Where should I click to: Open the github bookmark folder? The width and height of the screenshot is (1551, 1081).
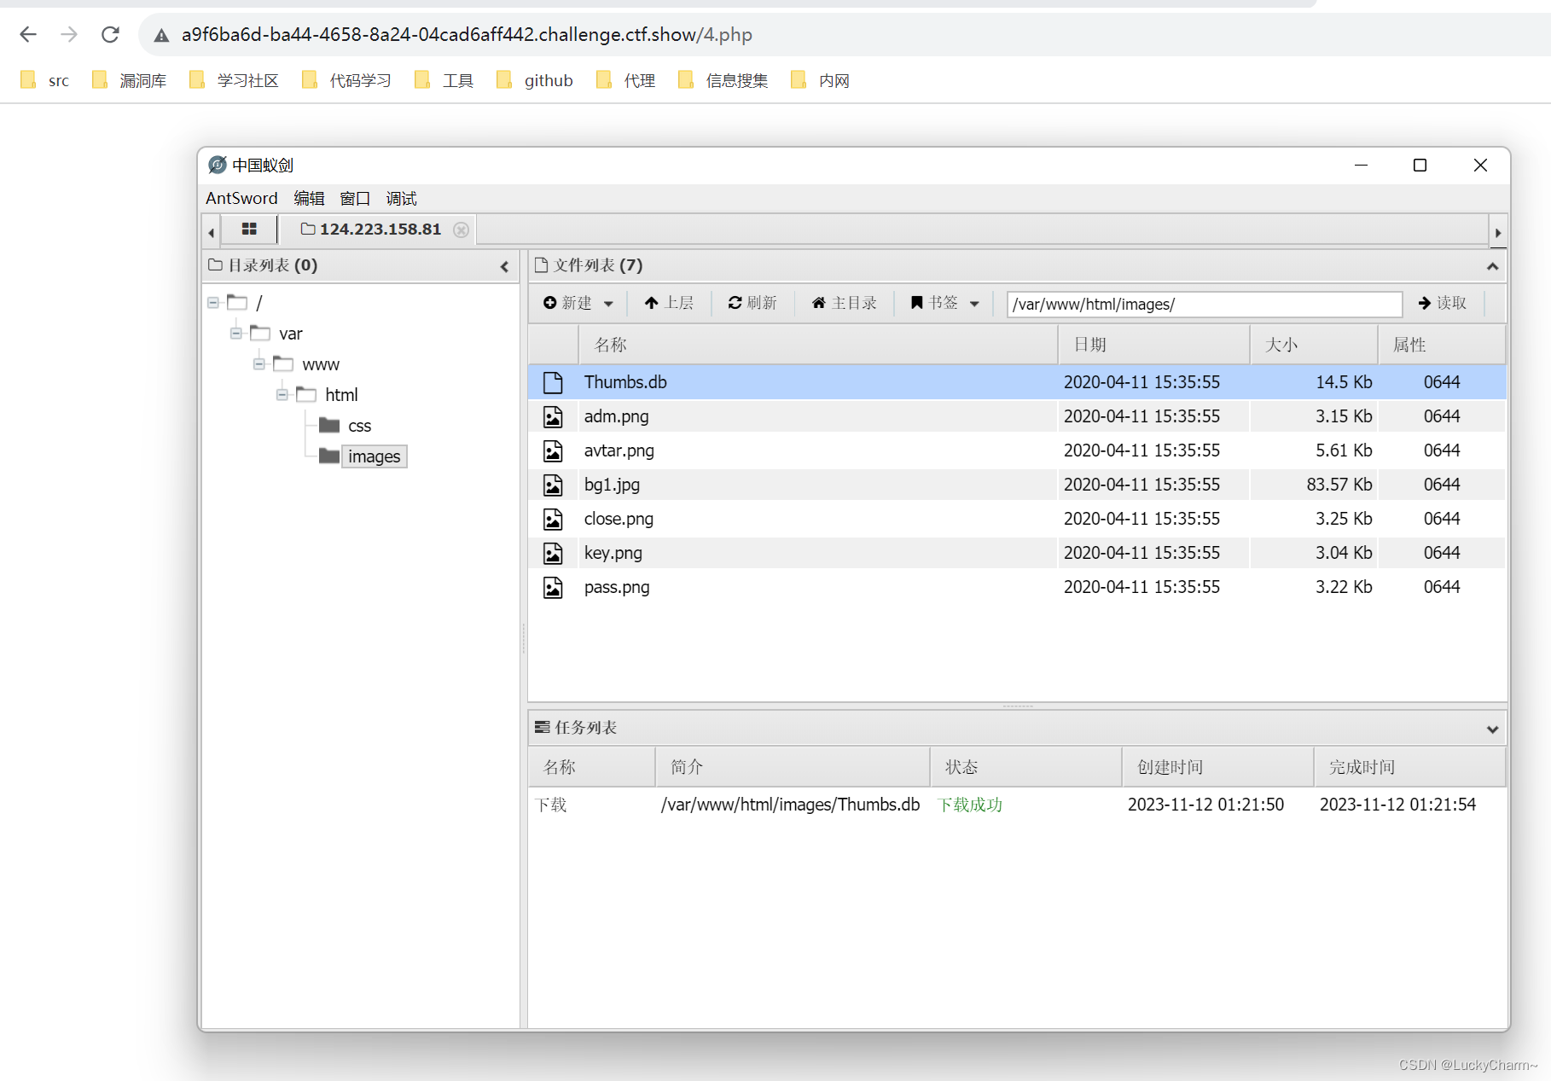pos(534,80)
